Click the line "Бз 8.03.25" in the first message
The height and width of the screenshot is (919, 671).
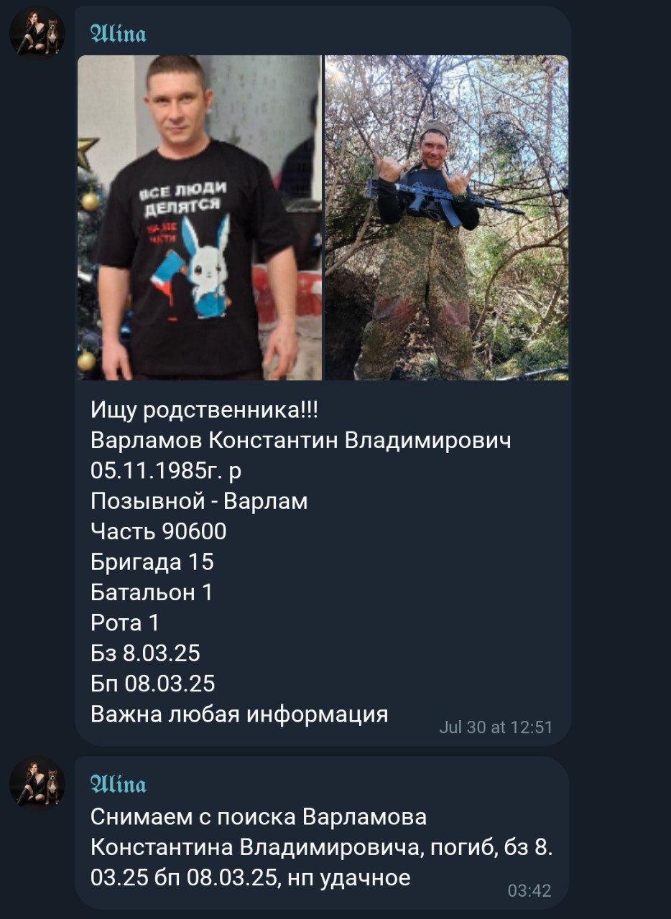tap(145, 653)
